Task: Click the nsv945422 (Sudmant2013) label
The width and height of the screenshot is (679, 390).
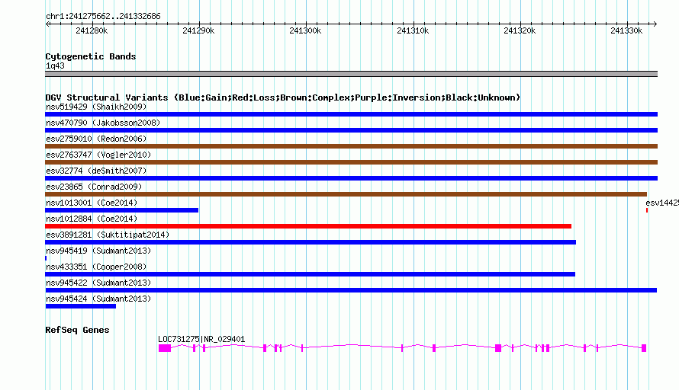Action: (98, 283)
